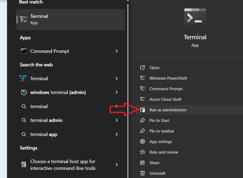The height and width of the screenshot is (178, 243).
Task: Expand the terminal app search suggestion
Action: 117,134
